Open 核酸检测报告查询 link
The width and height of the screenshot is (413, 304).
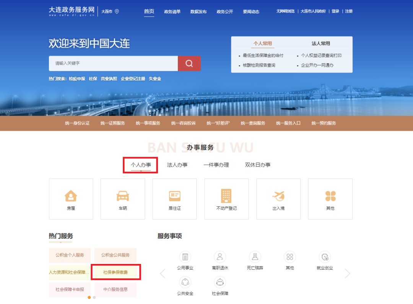pyautogui.click(x=259, y=65)
